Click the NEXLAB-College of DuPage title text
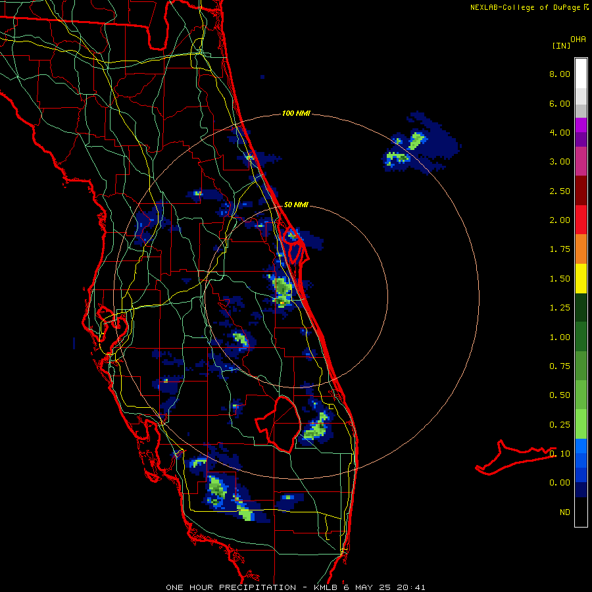 pyautogui.click(x=525, y=7)
